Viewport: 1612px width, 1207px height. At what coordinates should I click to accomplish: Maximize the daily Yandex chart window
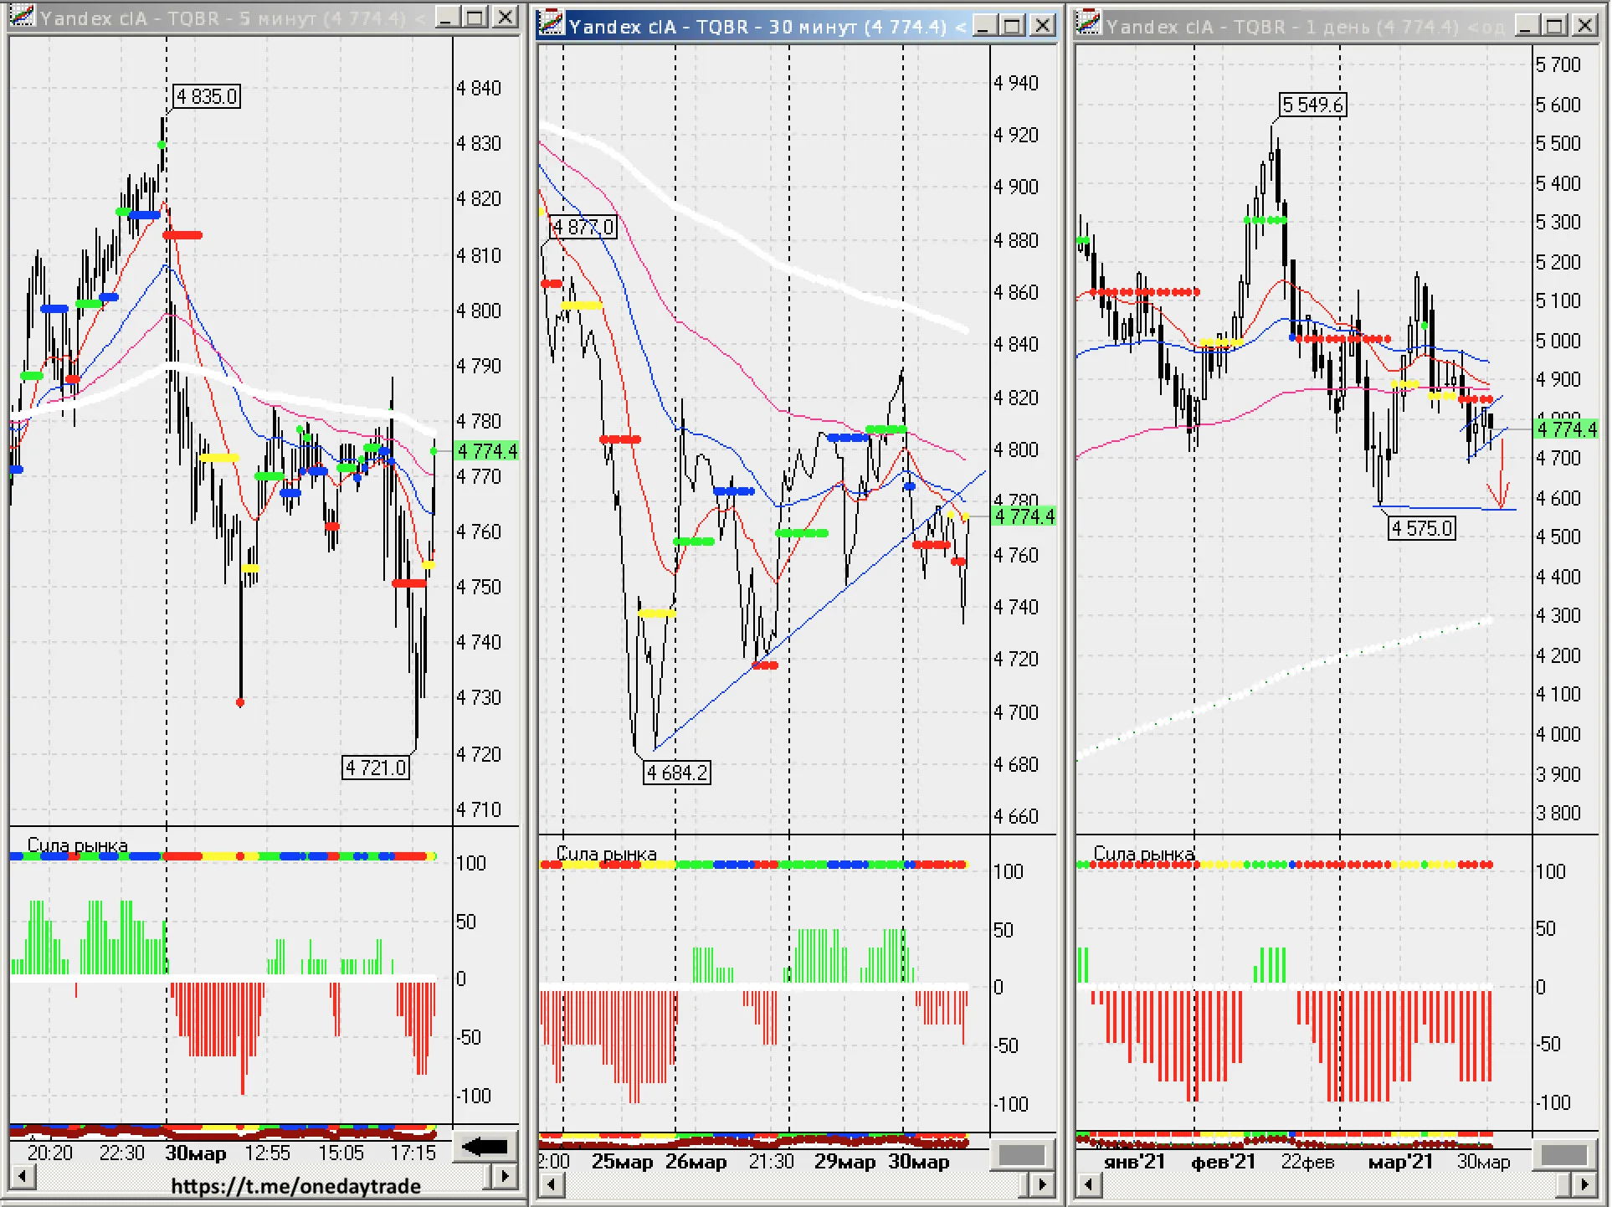coord(1554,26)
